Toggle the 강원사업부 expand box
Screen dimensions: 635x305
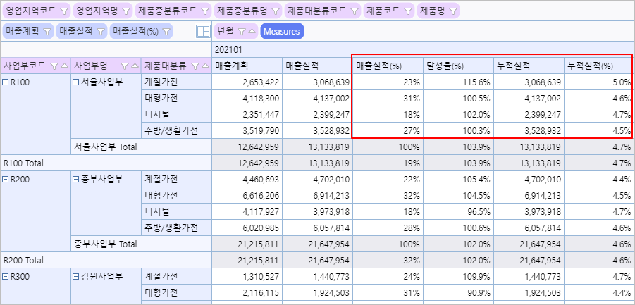tap(76, 277)
